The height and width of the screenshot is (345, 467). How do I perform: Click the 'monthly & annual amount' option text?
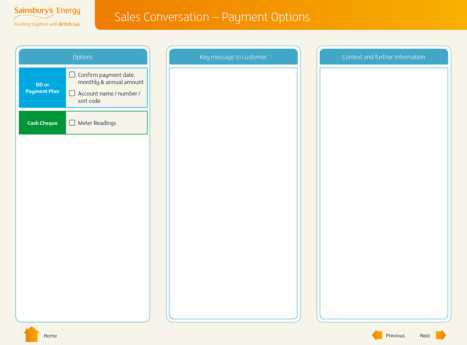pos(111,82)
